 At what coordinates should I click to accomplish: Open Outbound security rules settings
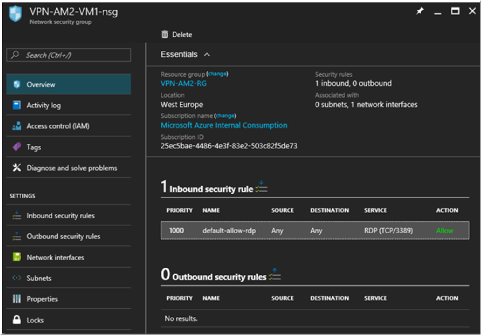(x=69, y=236)
